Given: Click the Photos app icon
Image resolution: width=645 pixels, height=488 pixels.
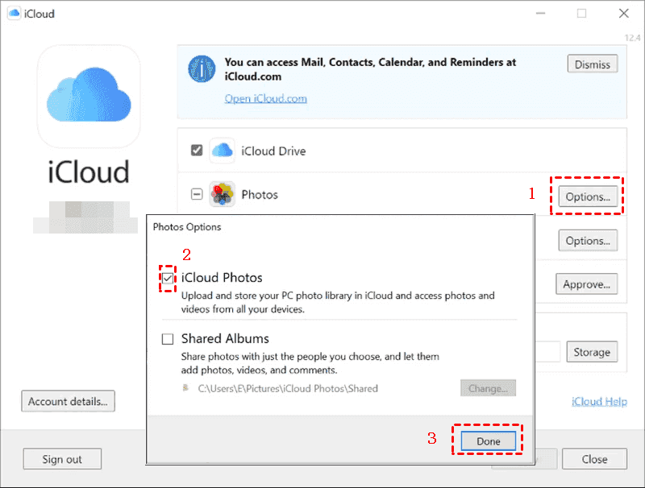Looking at the screenshot, I should point(222,194).
